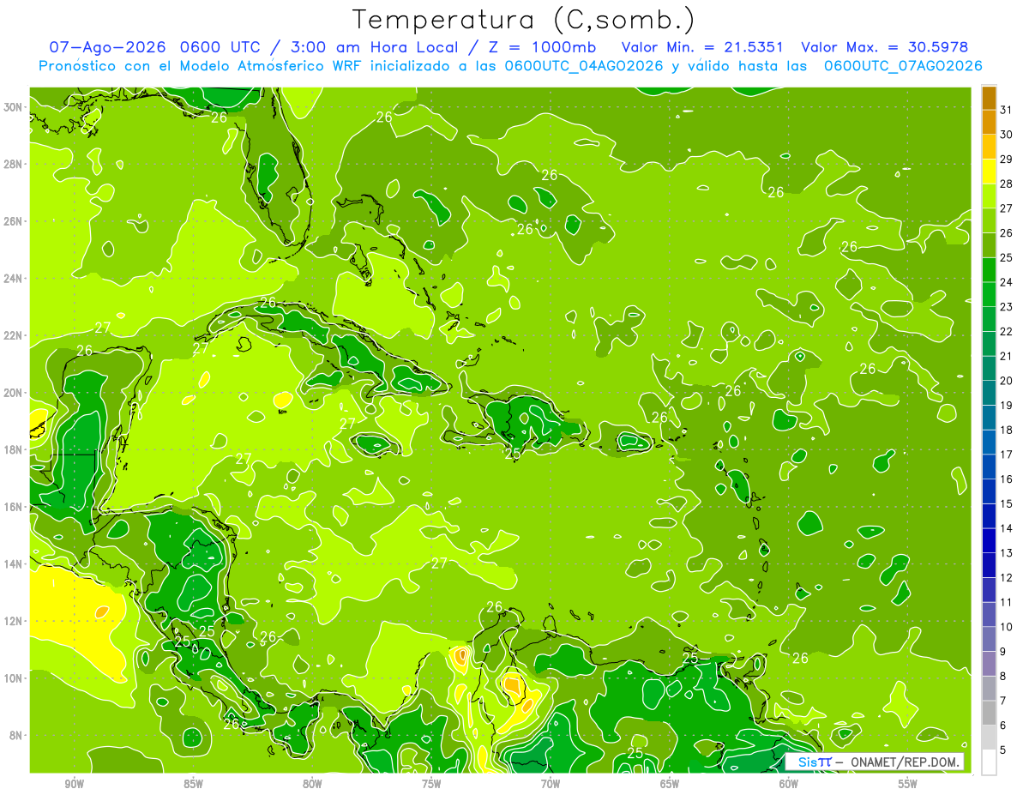Click the "30N" latitude axis label

[x=15, y=107]
